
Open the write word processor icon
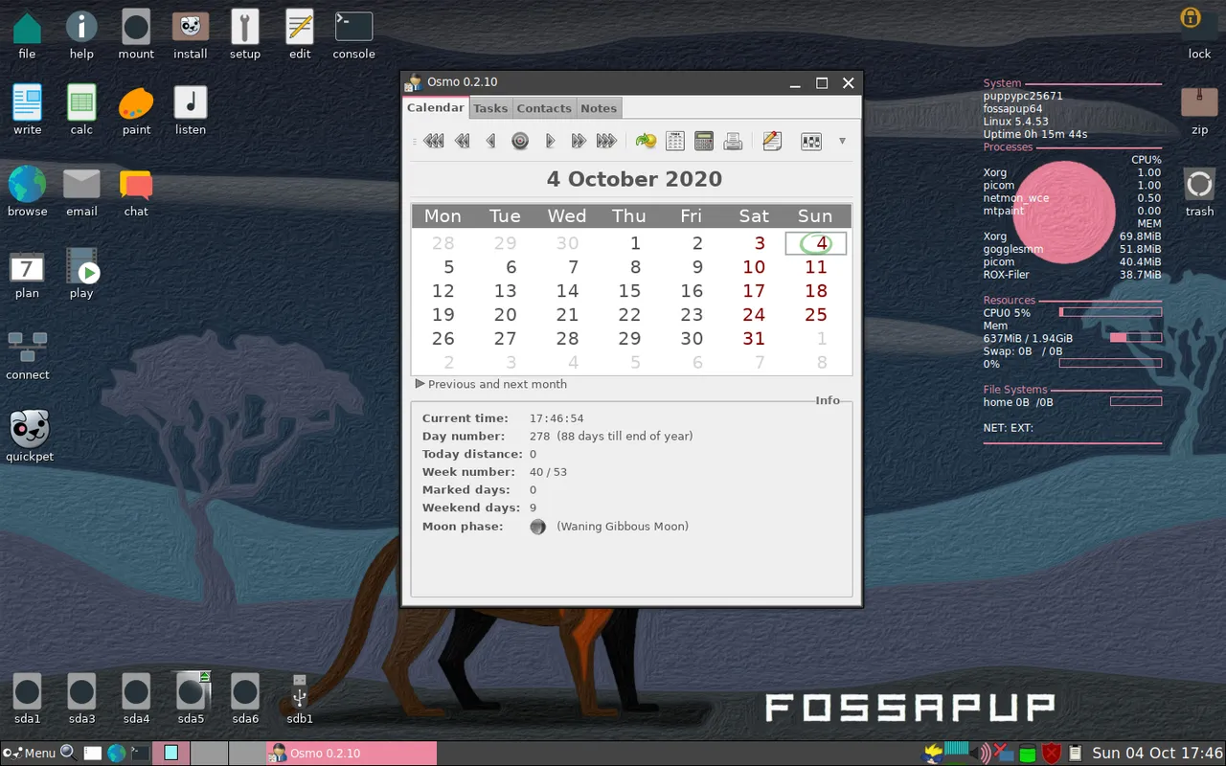(x=27, y=110)
